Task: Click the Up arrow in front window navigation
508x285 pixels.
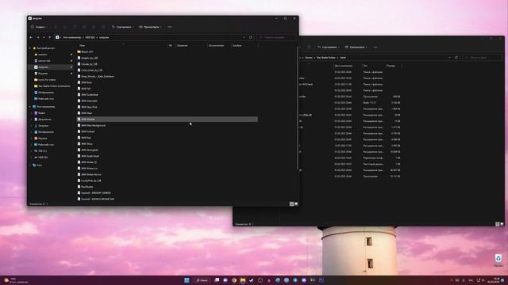Action: pyautogui.click(x=50, y=37)
